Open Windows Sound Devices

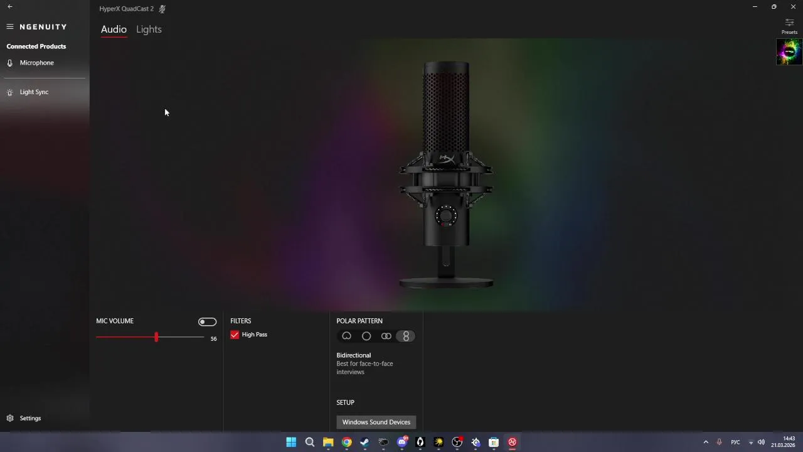[x=376, y=422]
